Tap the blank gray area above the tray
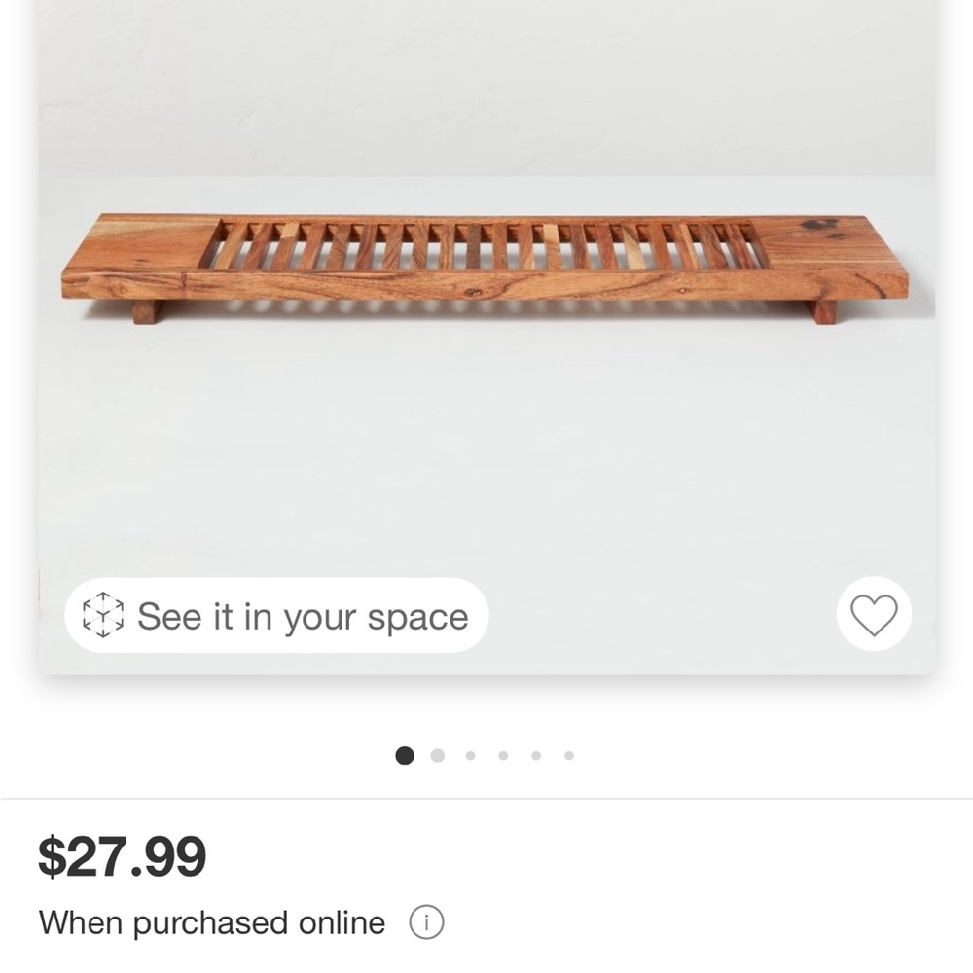973x973 pixels. click(x=486, y=99)
